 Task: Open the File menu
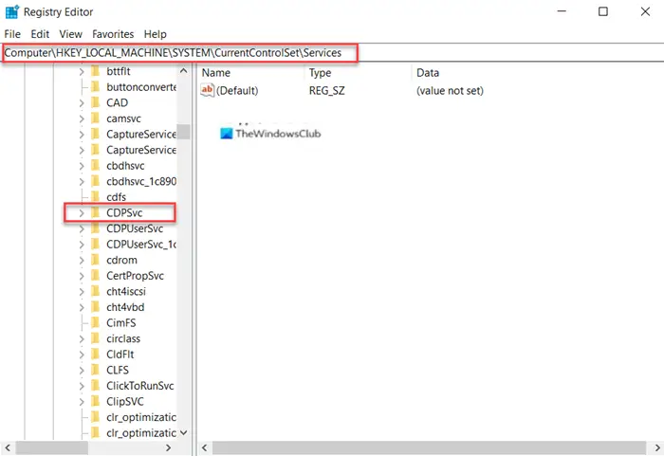[x=12, y=34]
